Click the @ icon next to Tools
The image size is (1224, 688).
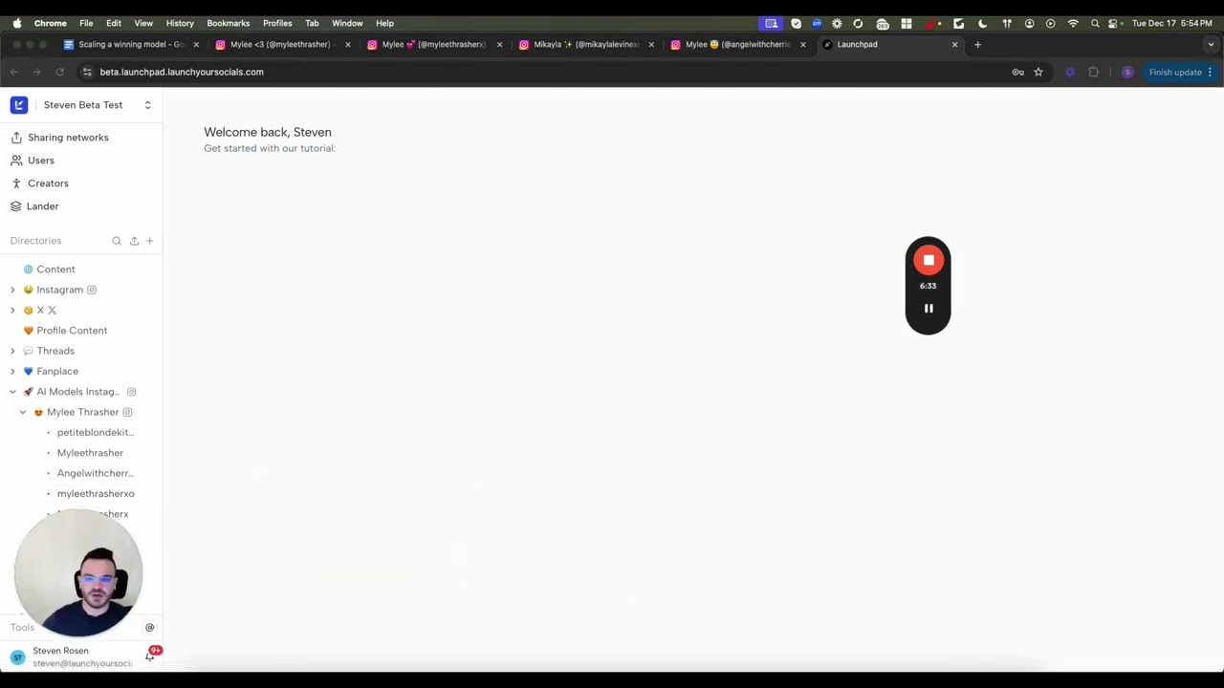[149, 628]
